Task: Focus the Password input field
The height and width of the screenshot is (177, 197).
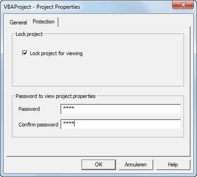Action: click(121, 109)
